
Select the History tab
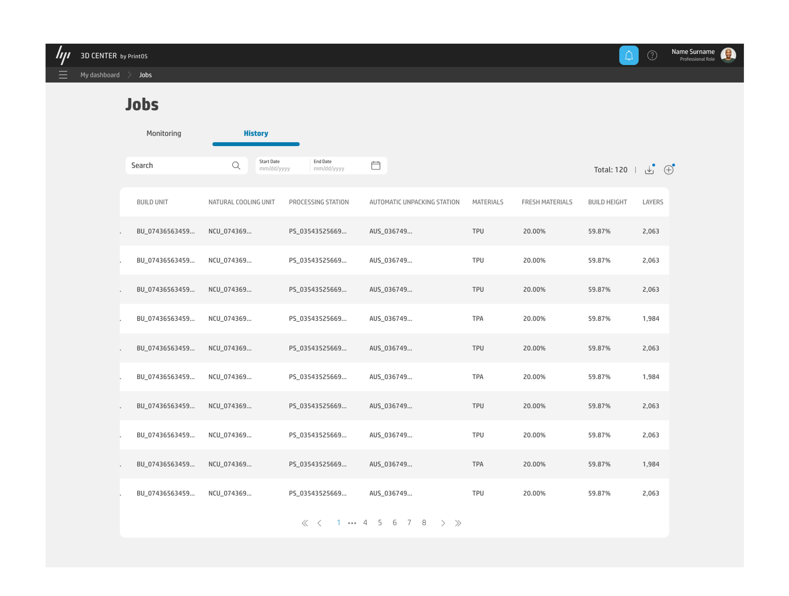(x=256, y=133)
